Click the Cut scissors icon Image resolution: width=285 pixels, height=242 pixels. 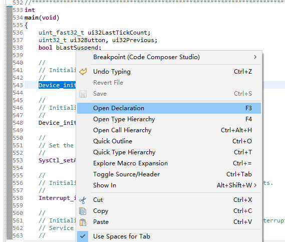[x=83, y=200]
